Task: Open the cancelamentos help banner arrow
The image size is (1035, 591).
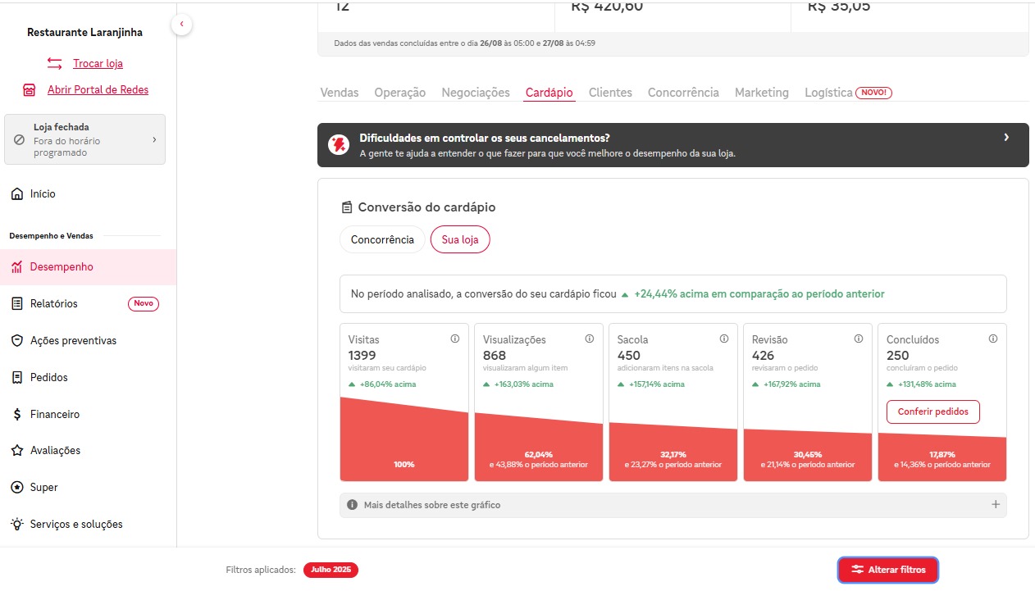Action: [x=1006, y=138]
